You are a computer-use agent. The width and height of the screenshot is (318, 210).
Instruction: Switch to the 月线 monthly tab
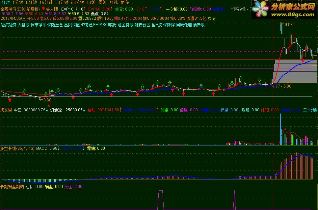(x=114, y=2)
